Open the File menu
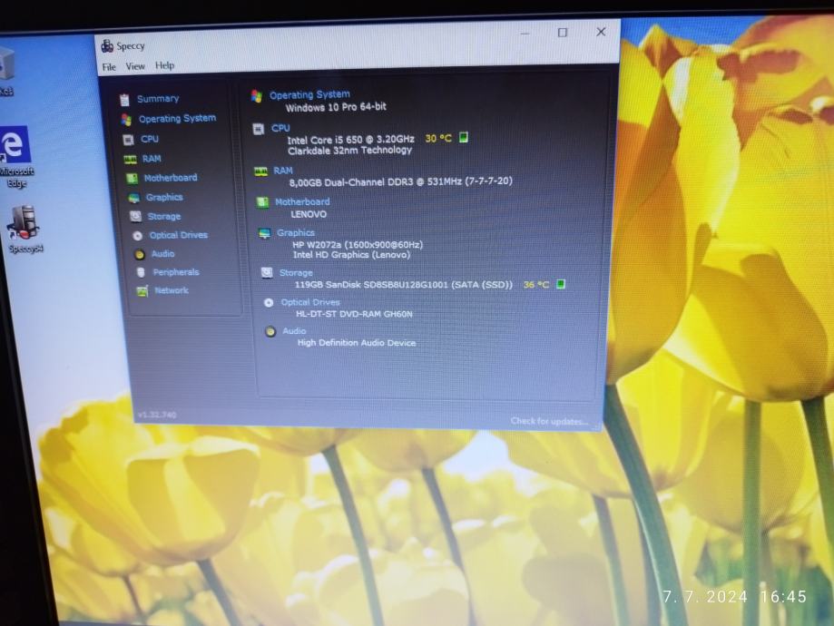Screen dimensions: 834x626 109,67
